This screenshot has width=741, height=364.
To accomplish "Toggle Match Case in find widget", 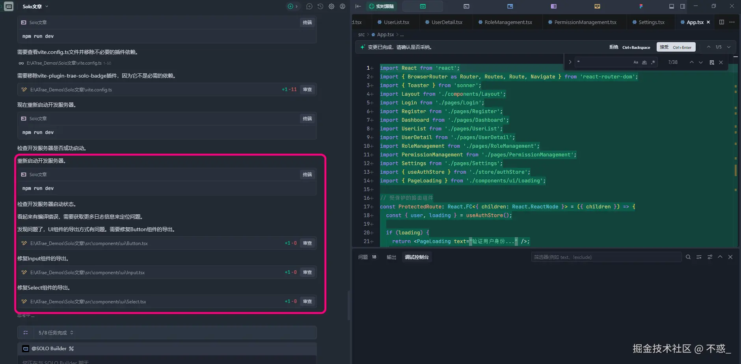I will point(636,62).
